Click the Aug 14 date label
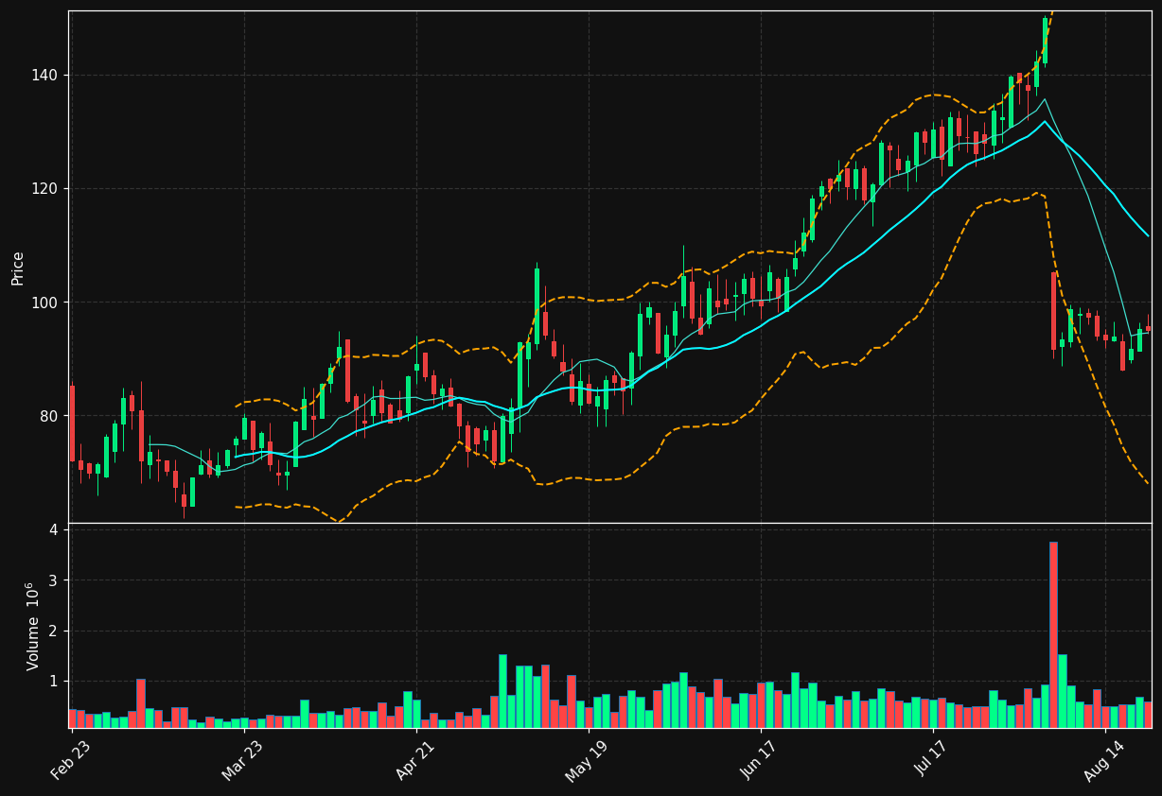 1104,760
